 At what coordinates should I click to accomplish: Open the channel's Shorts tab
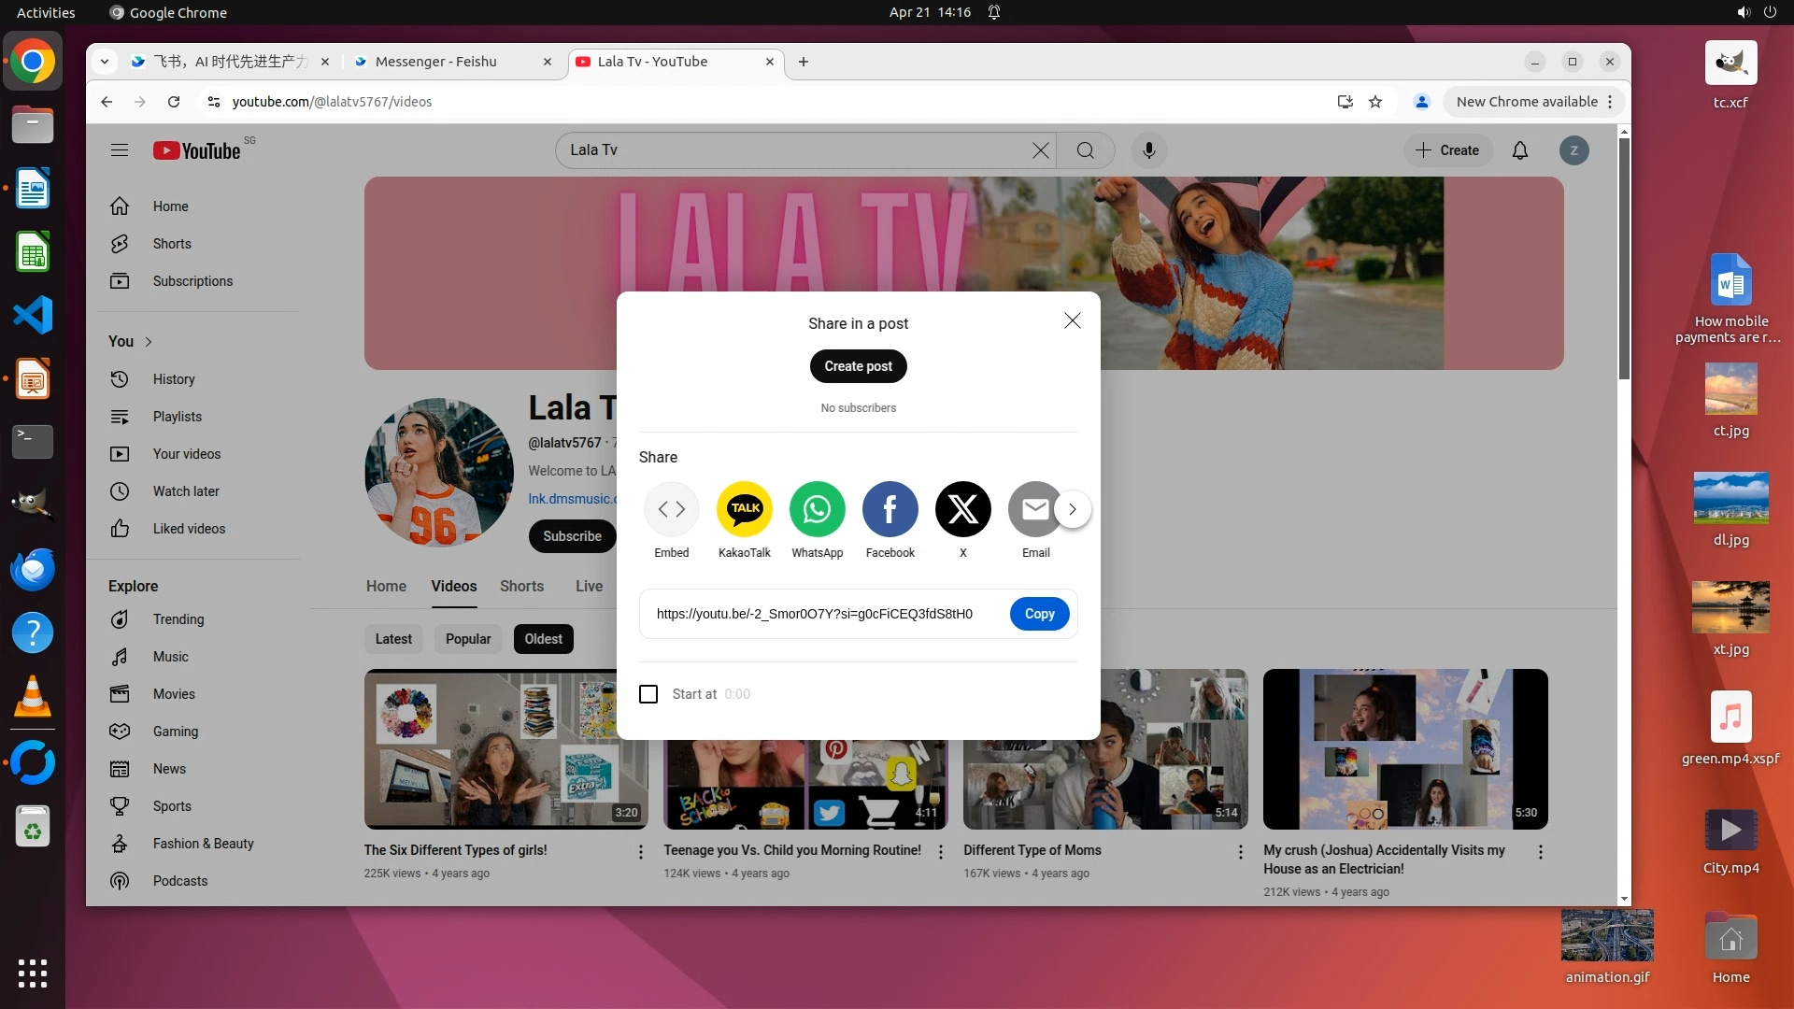point(521,586)
